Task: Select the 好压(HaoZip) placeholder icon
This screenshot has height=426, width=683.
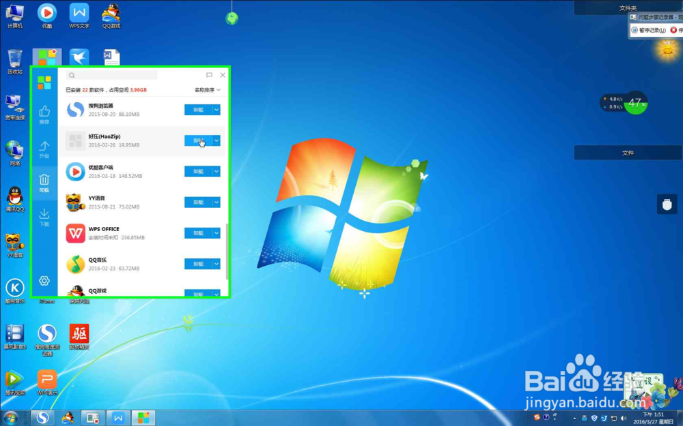Action: pos(75,141)
